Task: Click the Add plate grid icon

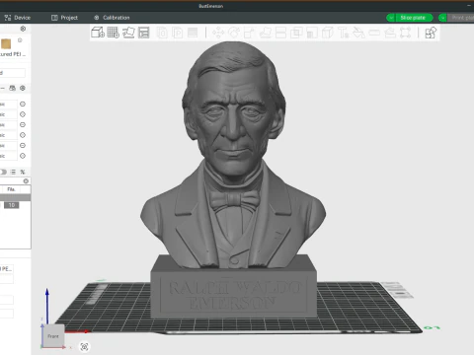Action: 113,33
